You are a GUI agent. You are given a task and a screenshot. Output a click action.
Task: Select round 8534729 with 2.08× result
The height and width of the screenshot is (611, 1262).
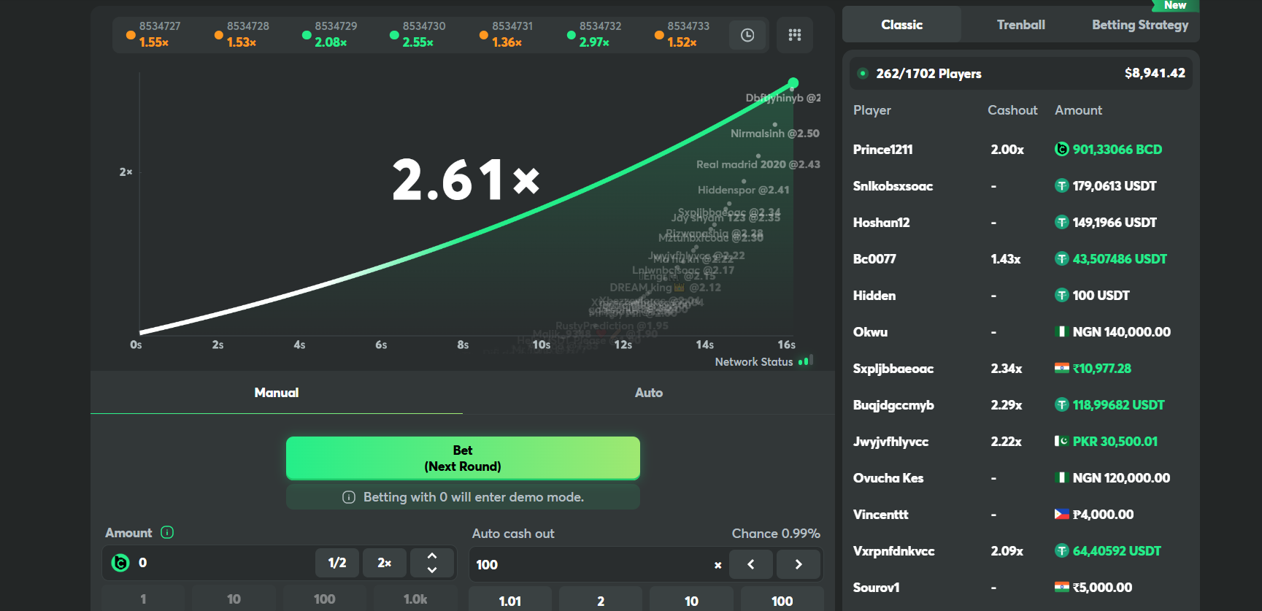pos(330,34)
